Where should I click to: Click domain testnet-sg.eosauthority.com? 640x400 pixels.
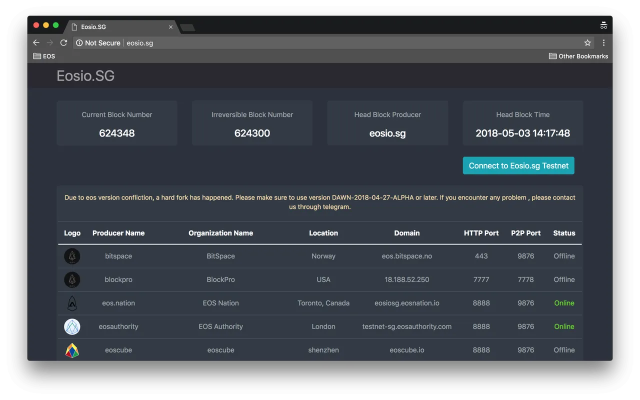407,326
